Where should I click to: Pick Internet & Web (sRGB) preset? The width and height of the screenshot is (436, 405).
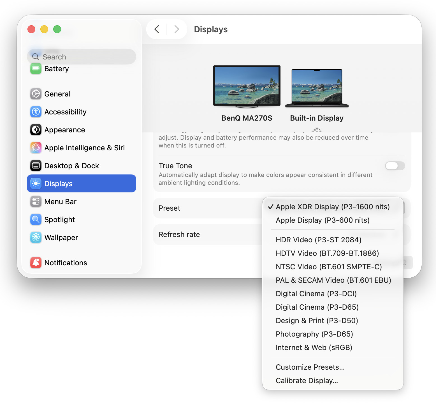pyautogui.click(x=314, y=348)
